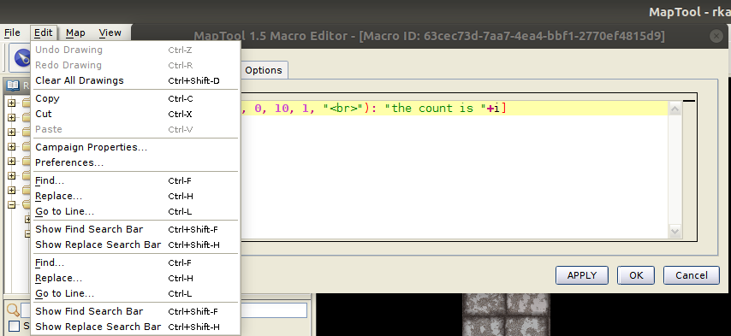Open Campaign Properties... from the Edit menu
Viewport: 731px width, 336px height.
pos(135,148)
